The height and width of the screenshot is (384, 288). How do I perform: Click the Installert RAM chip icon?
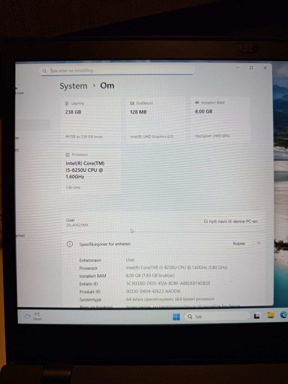[197, 103]
